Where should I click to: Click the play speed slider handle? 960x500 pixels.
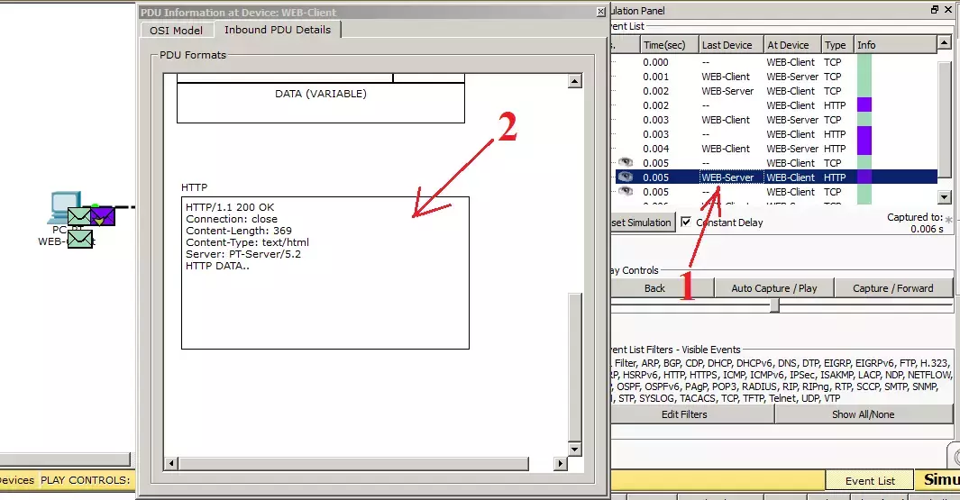coord(774,305)
